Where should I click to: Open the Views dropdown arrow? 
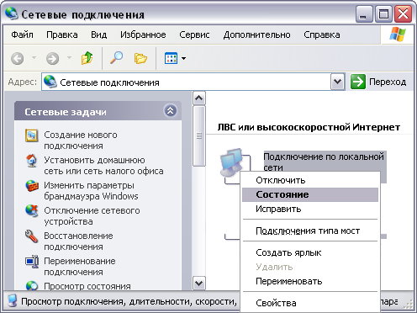pyautogui.click(x=183, y=59)
